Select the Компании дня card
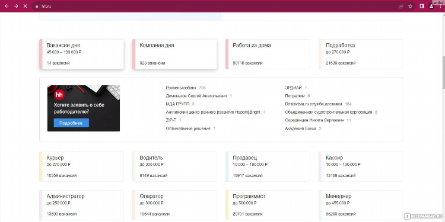 tap(174, 54)
